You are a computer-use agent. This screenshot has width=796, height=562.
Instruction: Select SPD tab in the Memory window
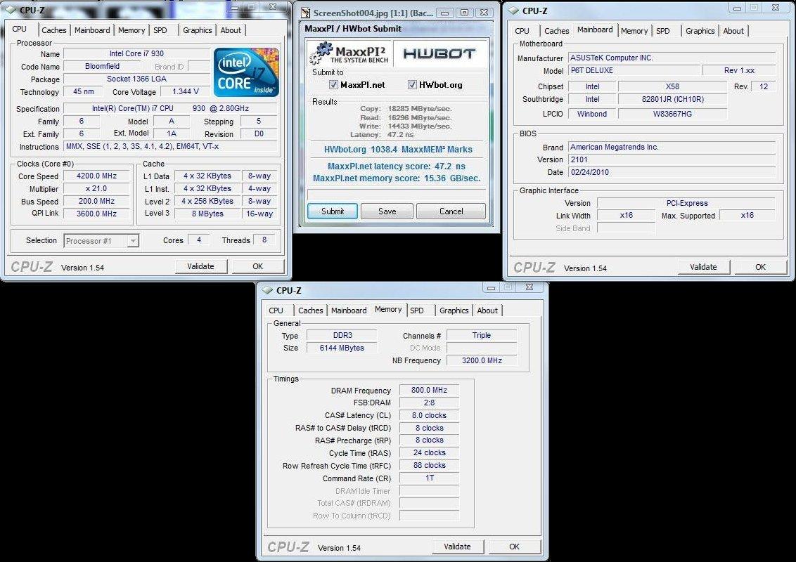click(x=417, y=311)
